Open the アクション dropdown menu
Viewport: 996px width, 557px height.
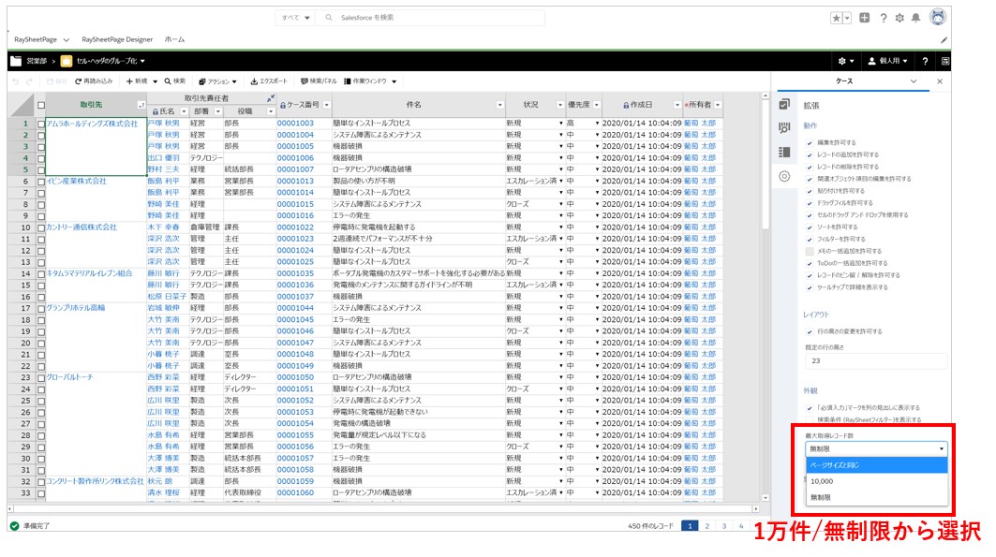click(218, 81)
